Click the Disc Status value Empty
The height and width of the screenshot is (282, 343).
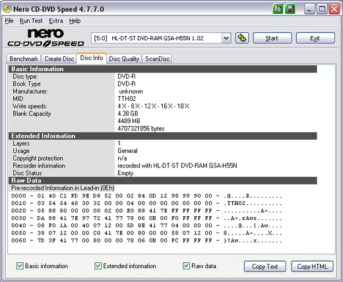tap(125, 173)
